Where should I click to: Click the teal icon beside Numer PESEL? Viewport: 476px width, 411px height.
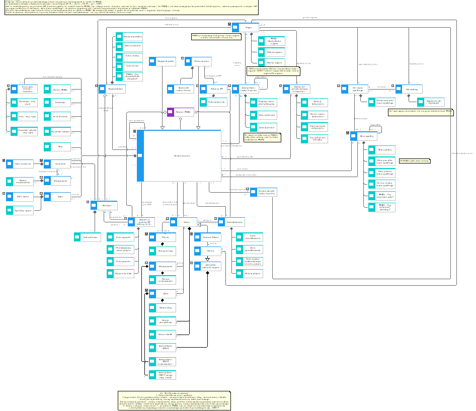(47, 90)
